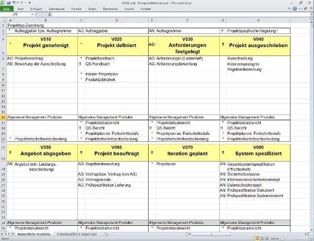Open the green Datei button
This screenshot has height=241, width=314.
7,9
